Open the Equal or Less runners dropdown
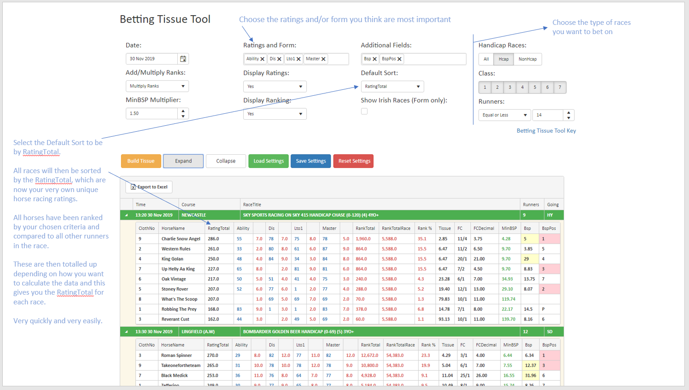Image resolution: width=689 pixels, height=390 pixels. click(504, 115)
